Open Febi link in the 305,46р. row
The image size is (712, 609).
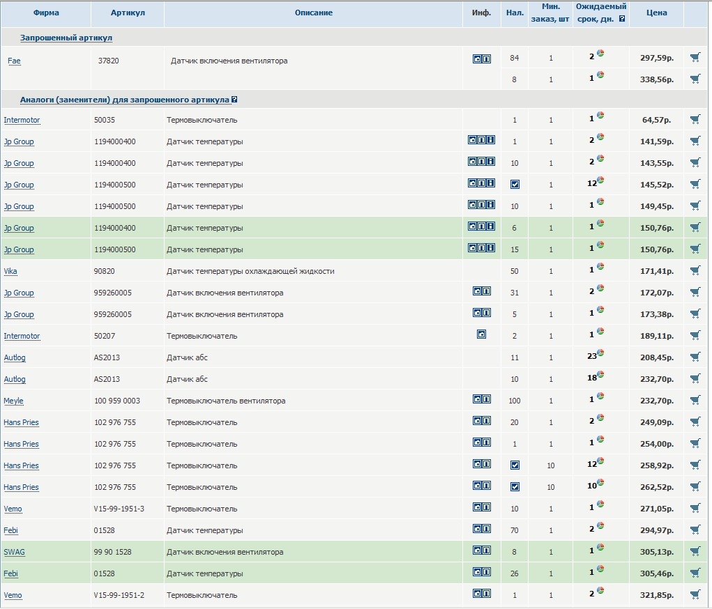(x=11, y=573)
